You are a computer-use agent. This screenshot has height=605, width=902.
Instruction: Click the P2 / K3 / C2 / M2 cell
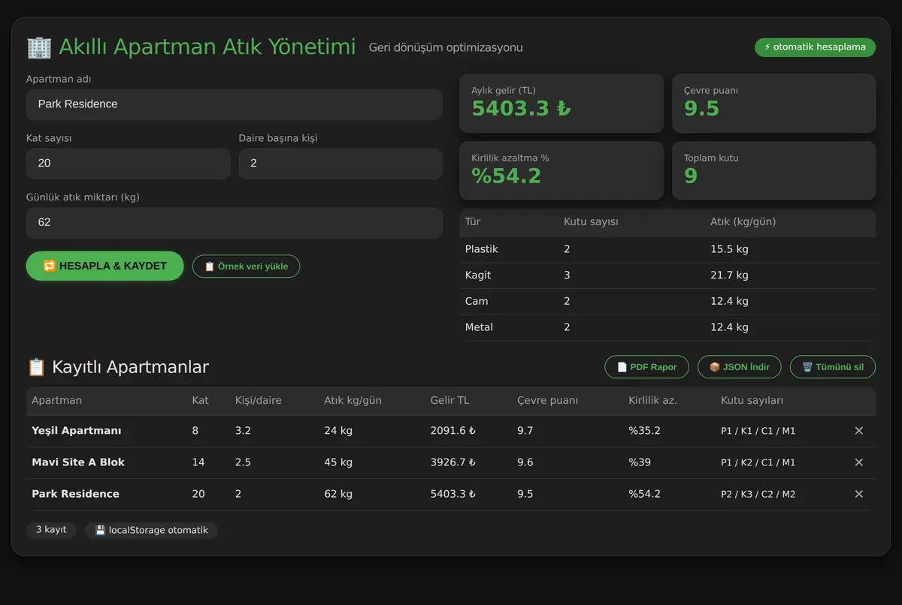tap(758, 494)
